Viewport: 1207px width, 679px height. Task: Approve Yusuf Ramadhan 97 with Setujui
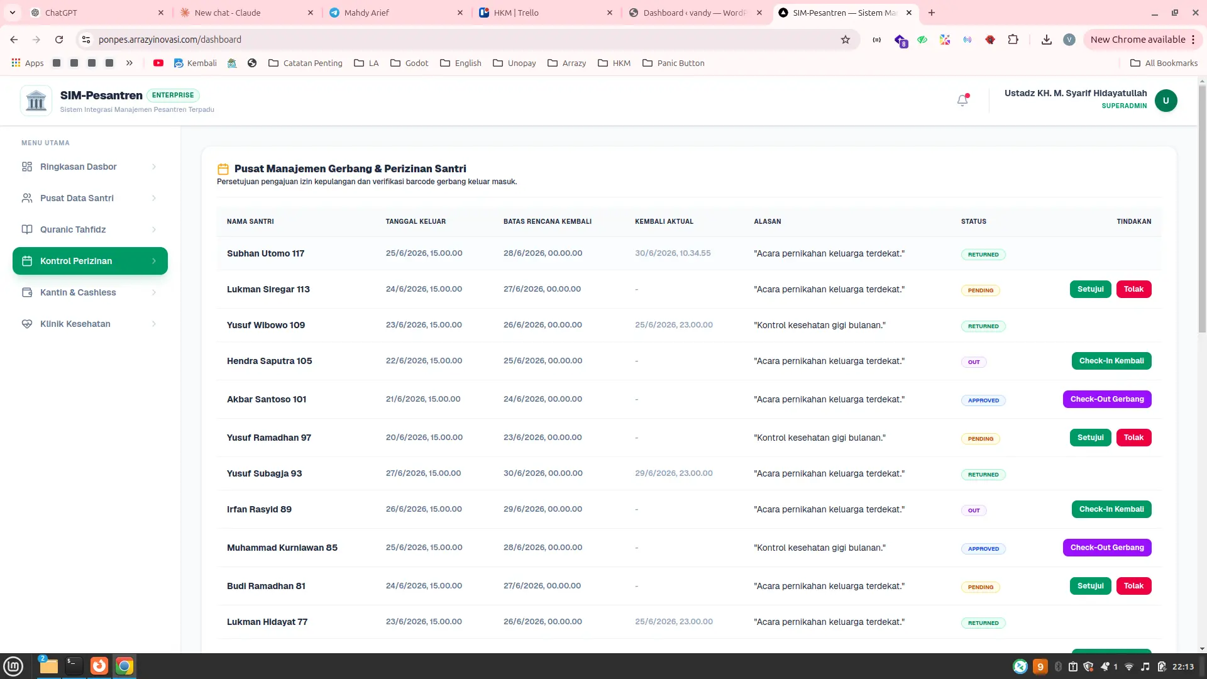click(1090, 438)
